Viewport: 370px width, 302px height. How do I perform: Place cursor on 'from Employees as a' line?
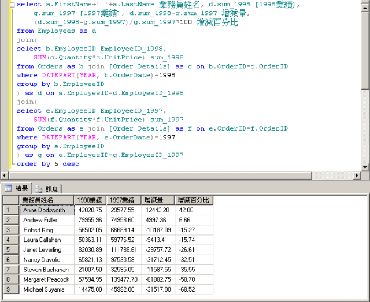tap(57, 31)
